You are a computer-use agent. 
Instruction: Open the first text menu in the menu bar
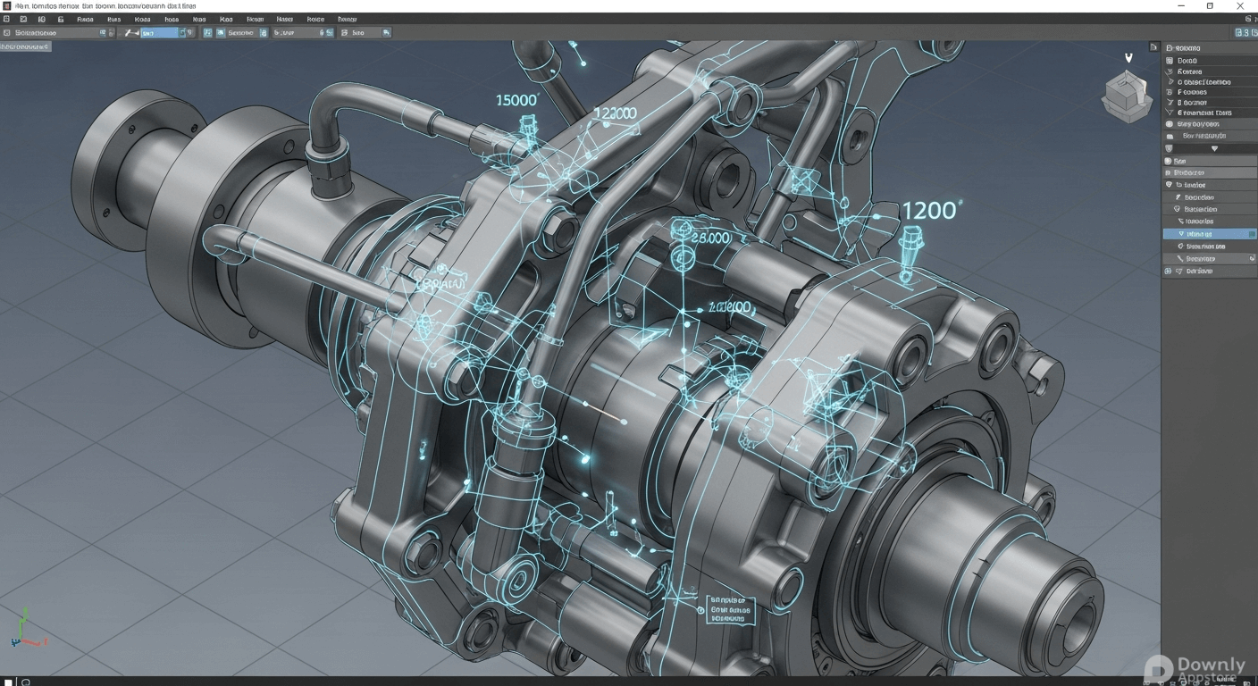click(85, 19)
